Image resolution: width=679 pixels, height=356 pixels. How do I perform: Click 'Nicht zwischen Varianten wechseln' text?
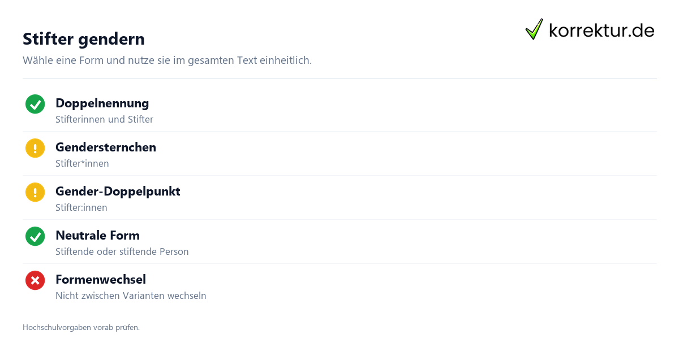click(131, 296)
